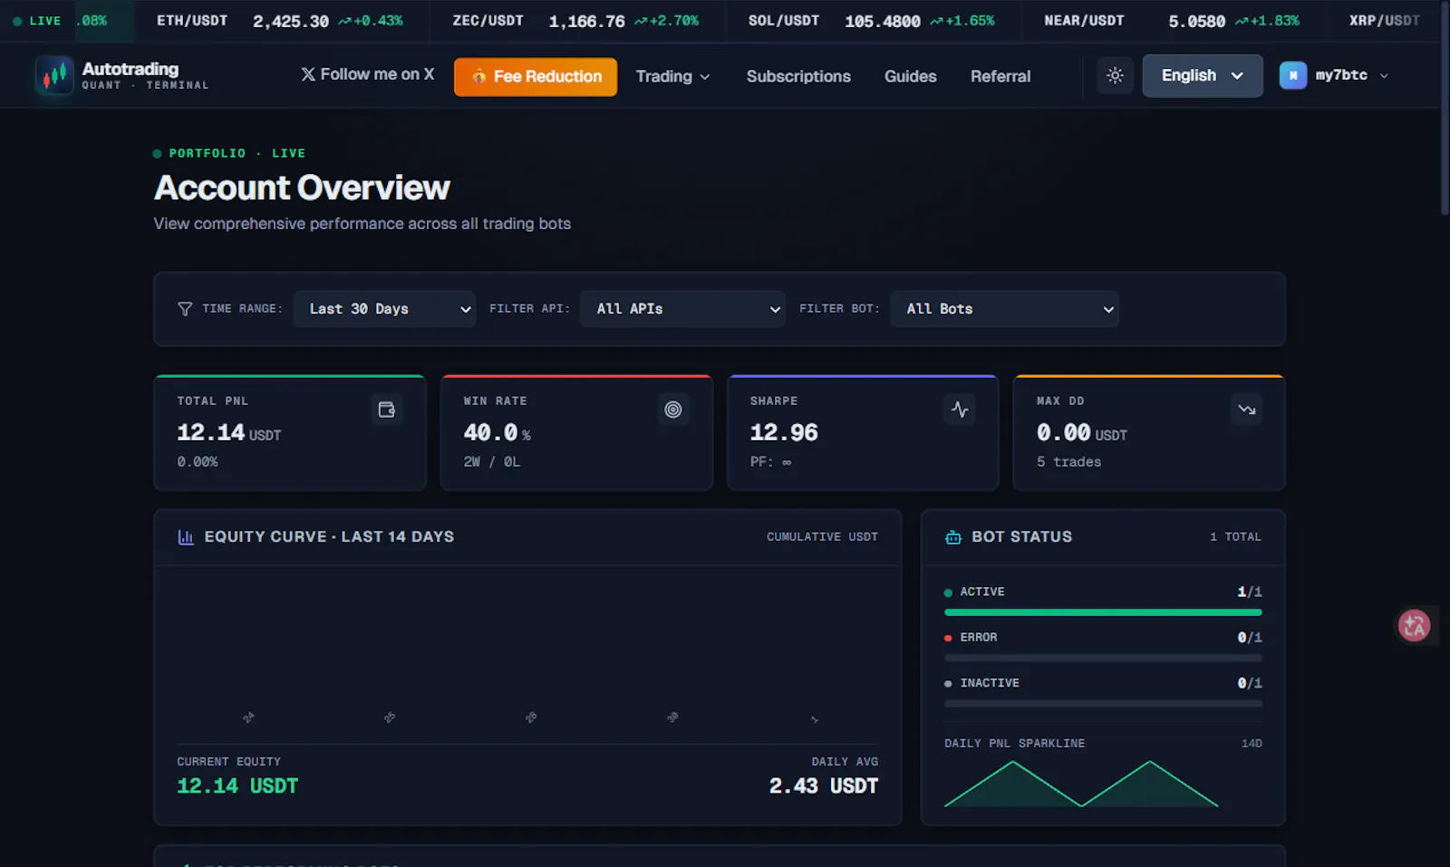Screen dimensions: 1450x867
Task: Toggle light theme with sun icon
Action: (1115, 76)
